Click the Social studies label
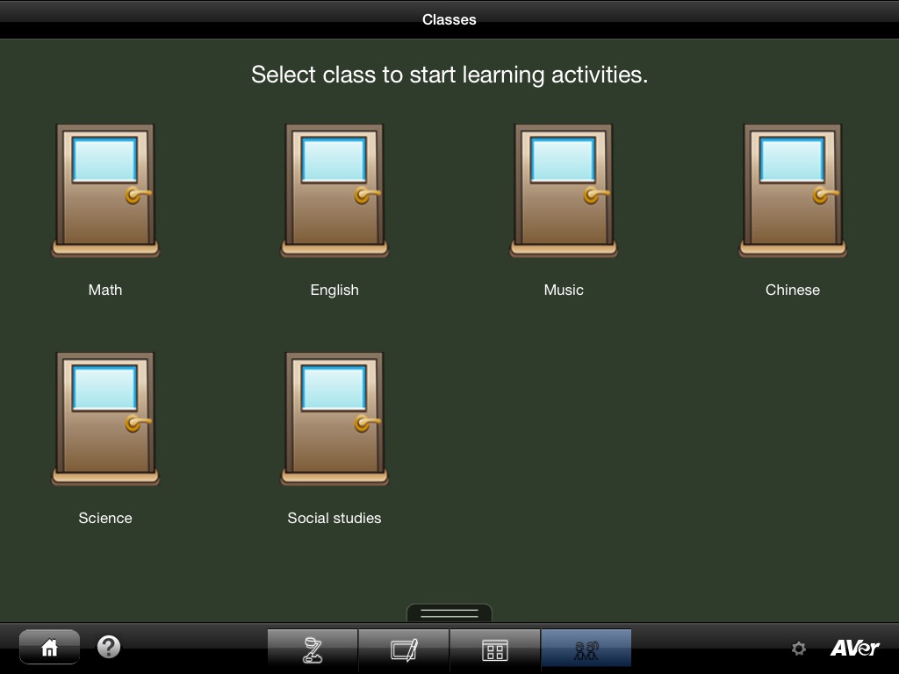This screenshot has width=899, height=674. (334, 518)
